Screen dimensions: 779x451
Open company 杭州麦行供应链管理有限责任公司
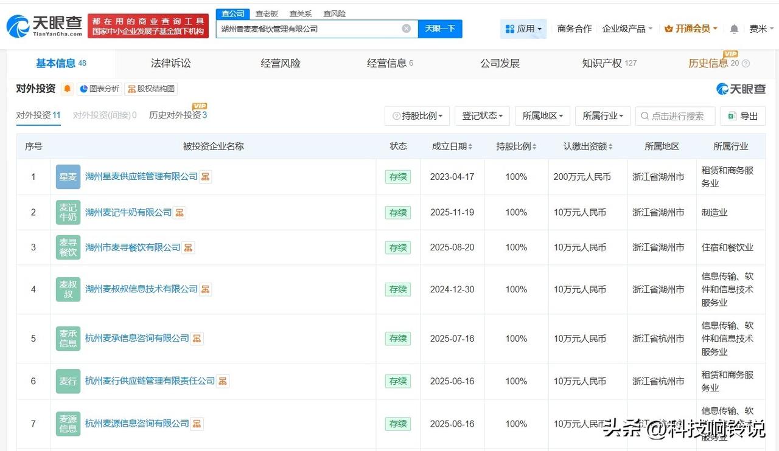(x=150, y=381)
